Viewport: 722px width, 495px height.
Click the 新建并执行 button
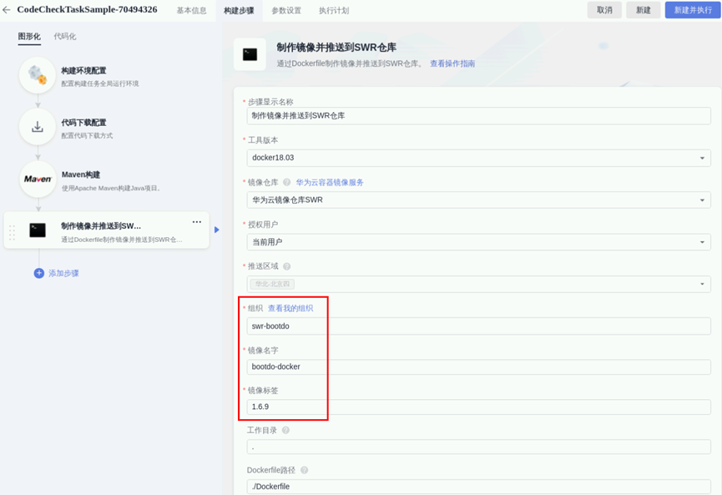click(x=693, y=10)
